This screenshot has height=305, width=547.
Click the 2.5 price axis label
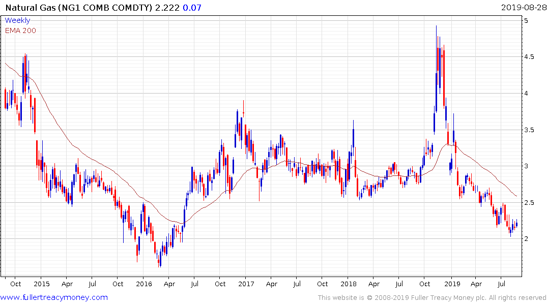tap(529, 202)
